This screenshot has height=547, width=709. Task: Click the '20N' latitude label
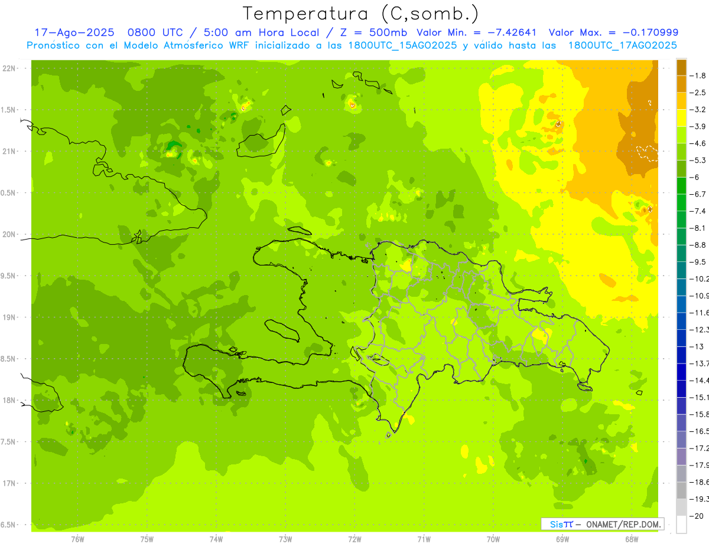click(x=9, y=234)
